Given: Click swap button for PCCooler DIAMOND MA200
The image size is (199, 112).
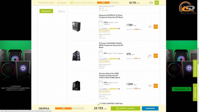Looking at the screenshot, I should (x=156, y=56).
